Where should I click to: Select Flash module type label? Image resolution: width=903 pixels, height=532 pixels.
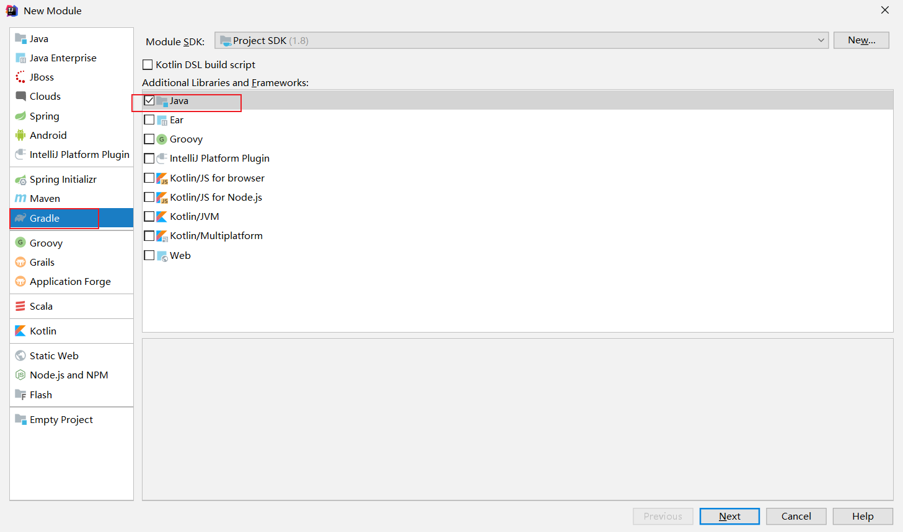41,395
